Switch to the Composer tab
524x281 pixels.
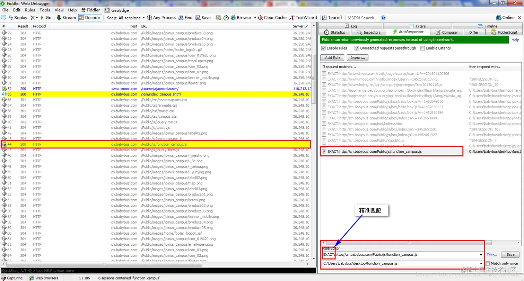tap(447, 32)
